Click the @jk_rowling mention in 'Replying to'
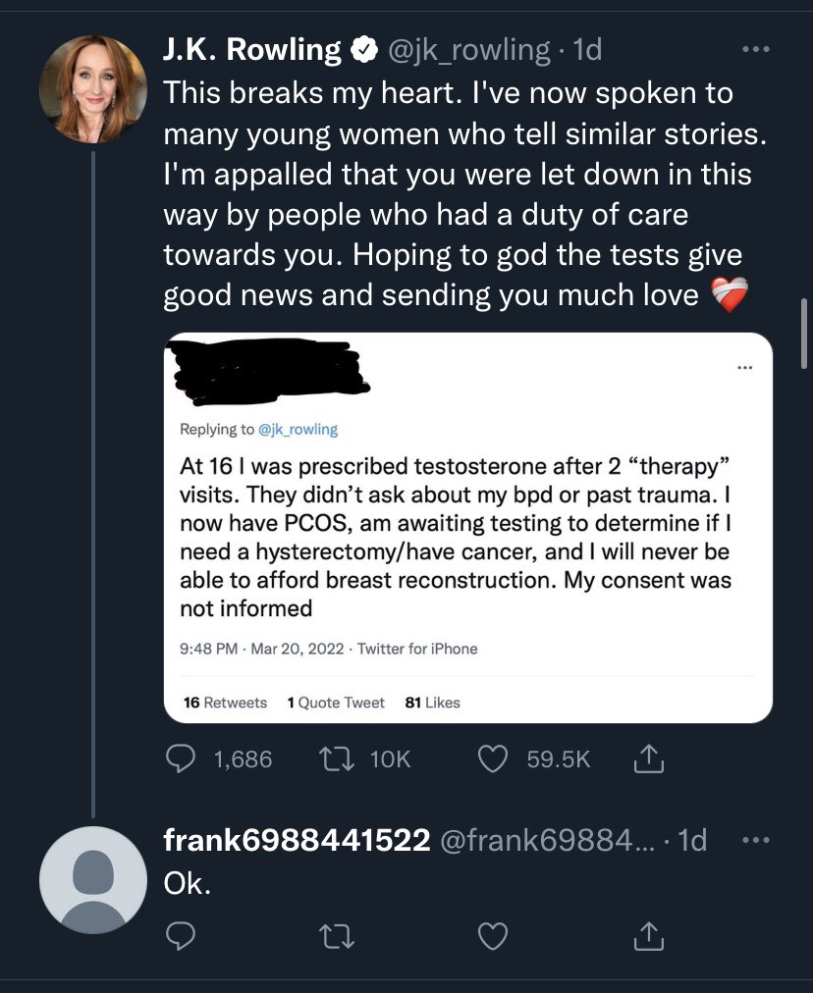813x993 pixels. click(x=298, y=430)
